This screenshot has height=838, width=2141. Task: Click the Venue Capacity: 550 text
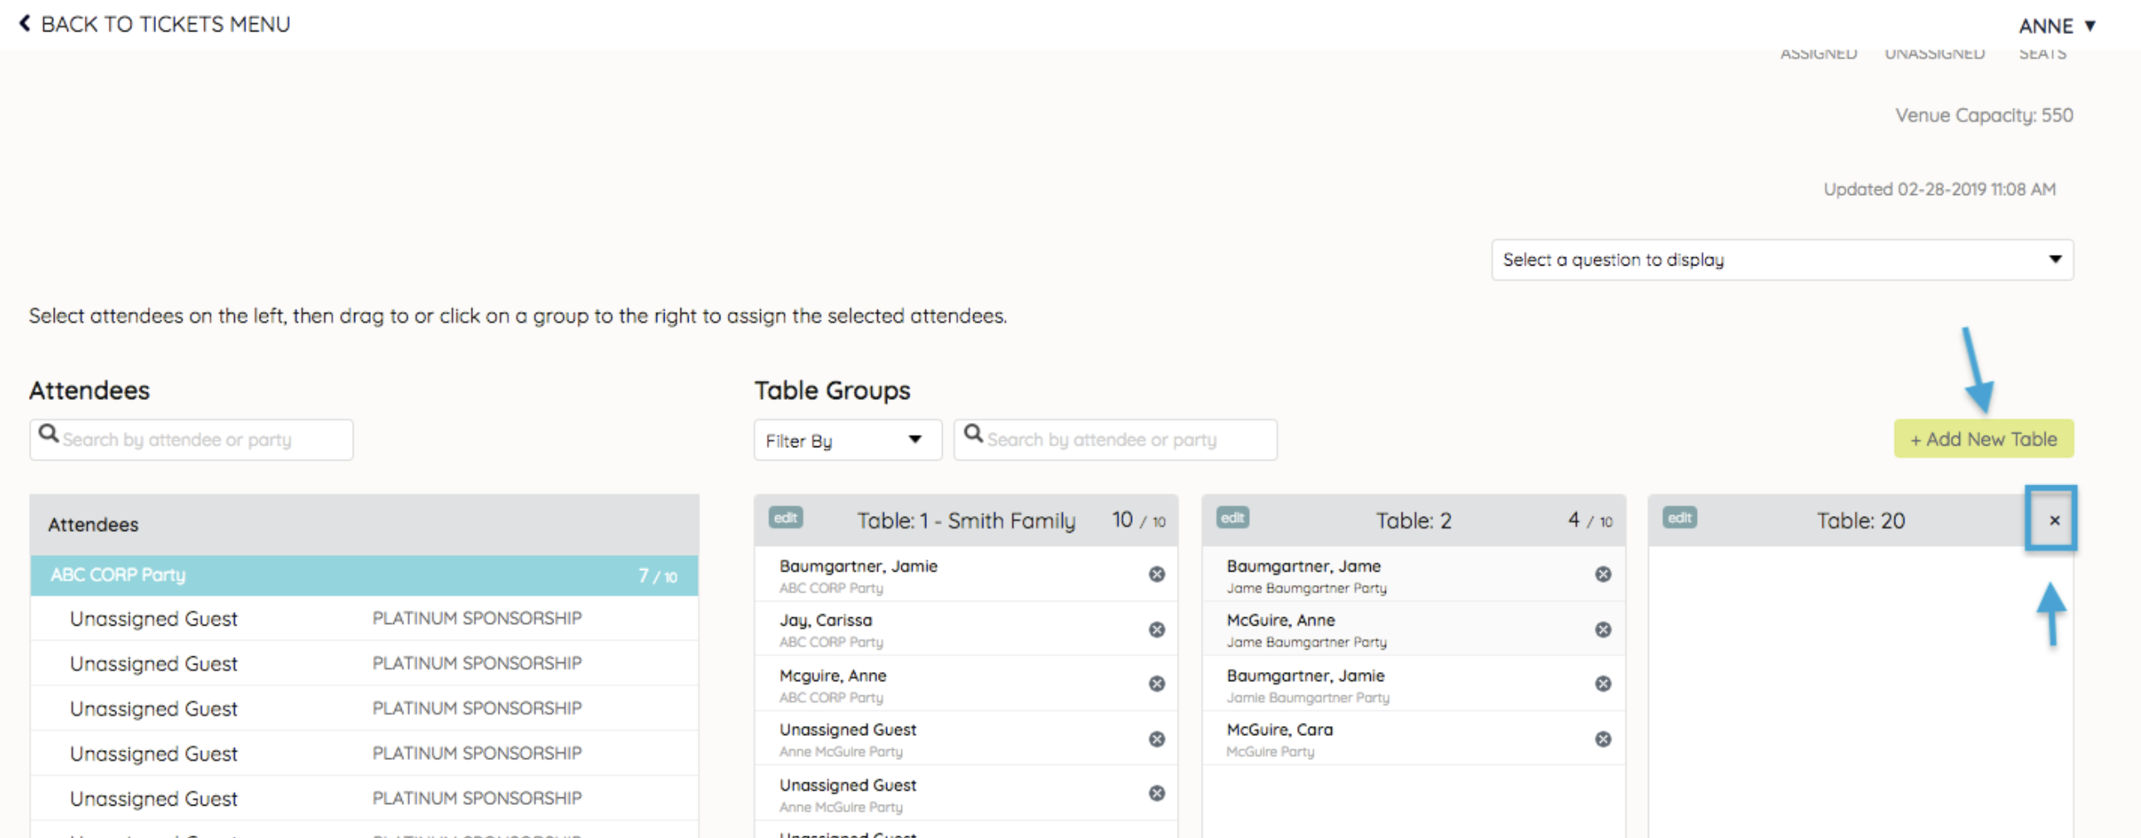(x=1984, y=114)
